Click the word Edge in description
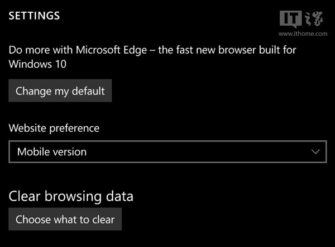The height and width of the screenshot is (247, 335). 135,50
